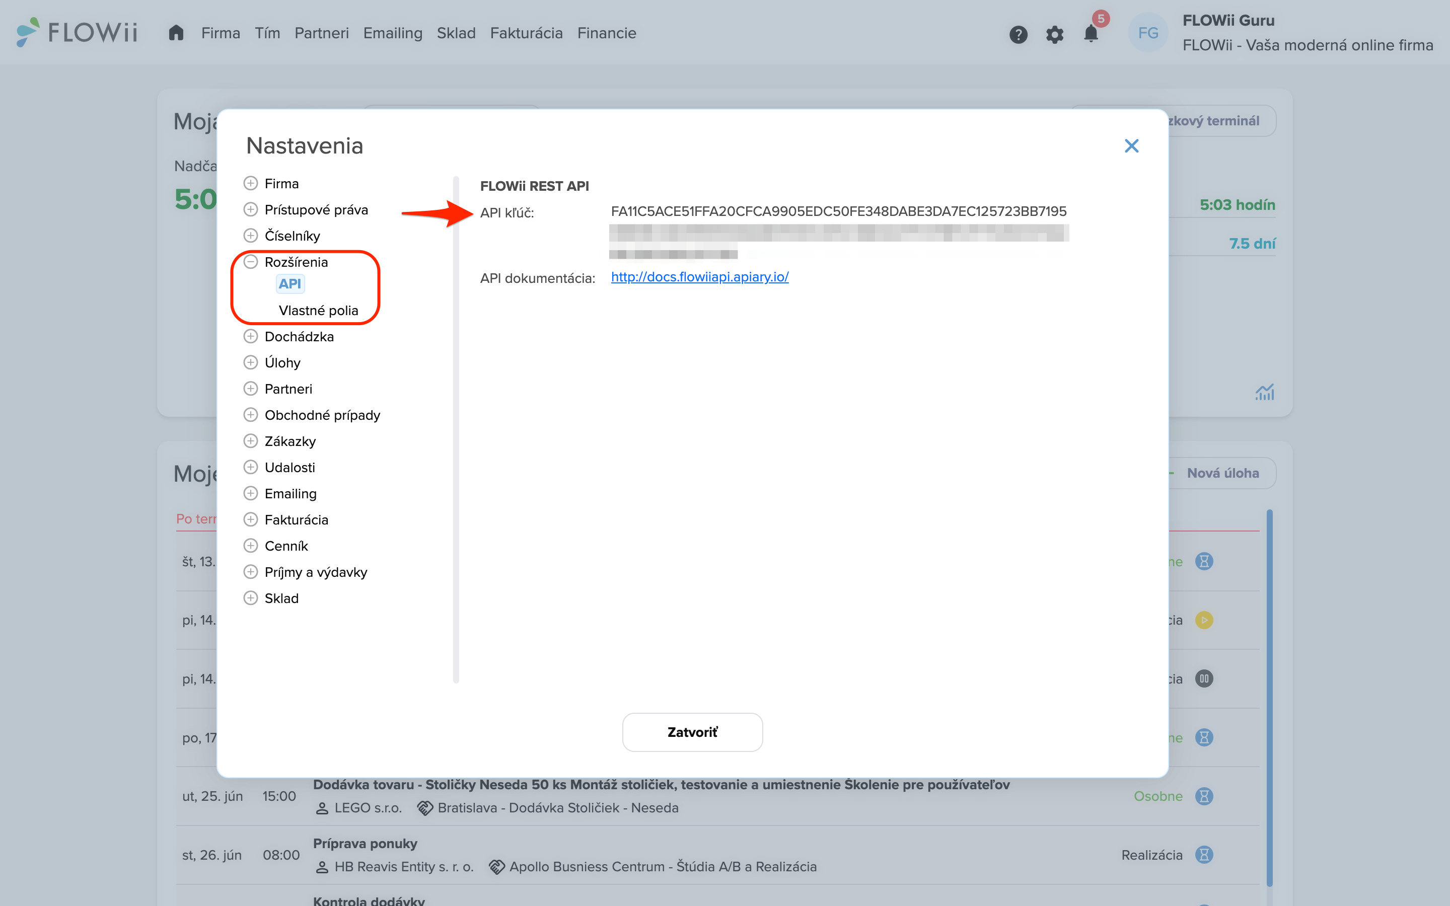Image resolution: width=1450 pixels, height=906 pixels.
Task: Open the FG user avatar
Action: click(x=1148, y=33)
